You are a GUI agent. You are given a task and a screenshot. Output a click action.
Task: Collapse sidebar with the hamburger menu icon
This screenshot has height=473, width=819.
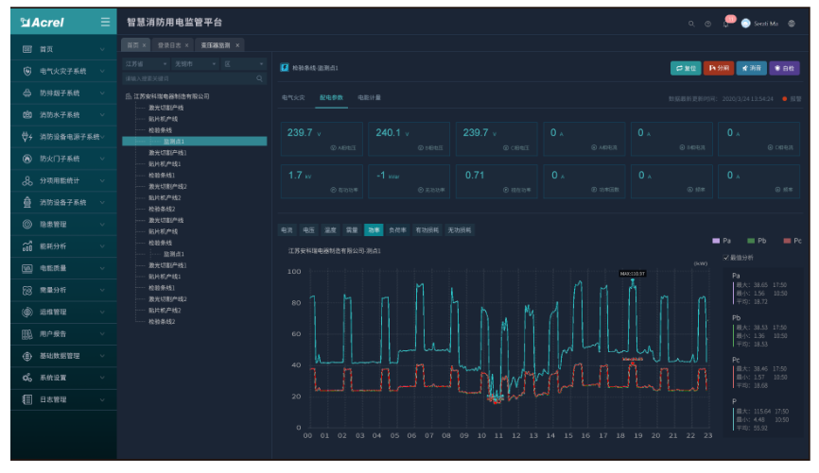105,22
